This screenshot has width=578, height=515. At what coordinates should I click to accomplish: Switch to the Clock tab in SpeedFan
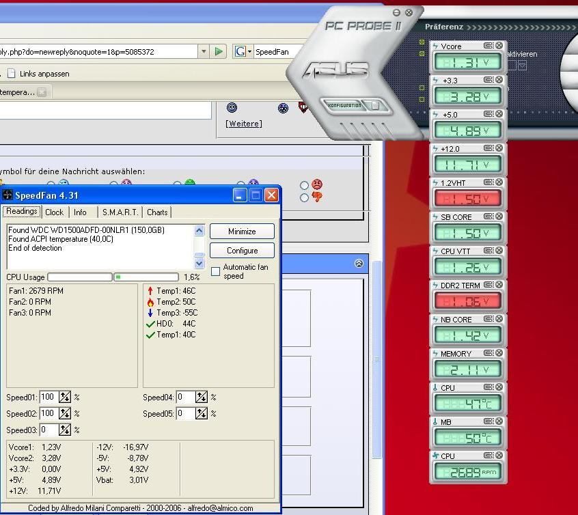click(x=54, y=212)
